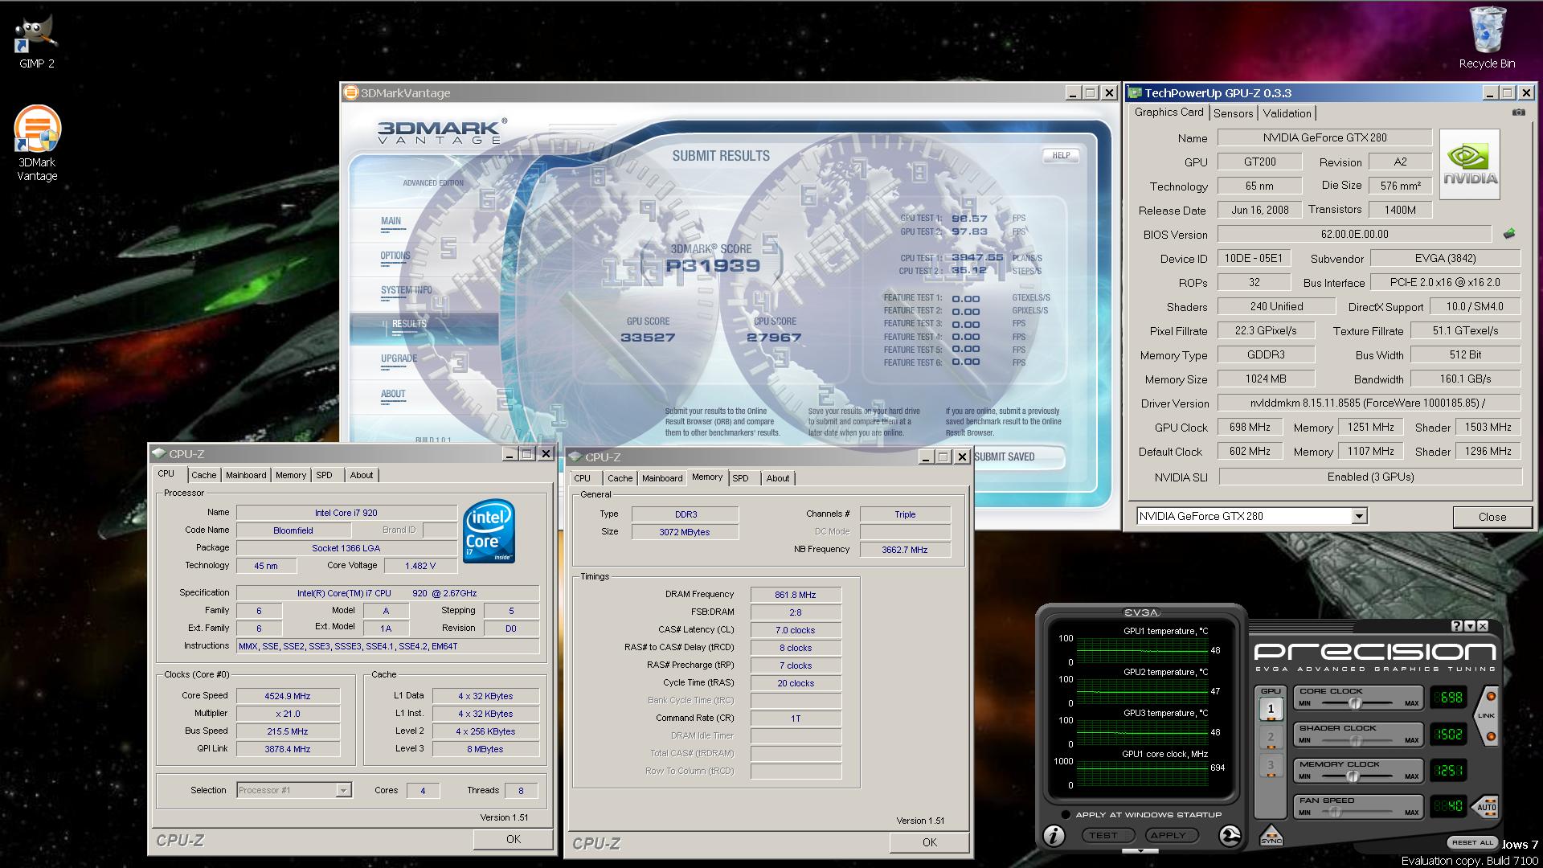Click the Precision help question mark
This screenshot has height=868, width=1543.
point(1456,626)
